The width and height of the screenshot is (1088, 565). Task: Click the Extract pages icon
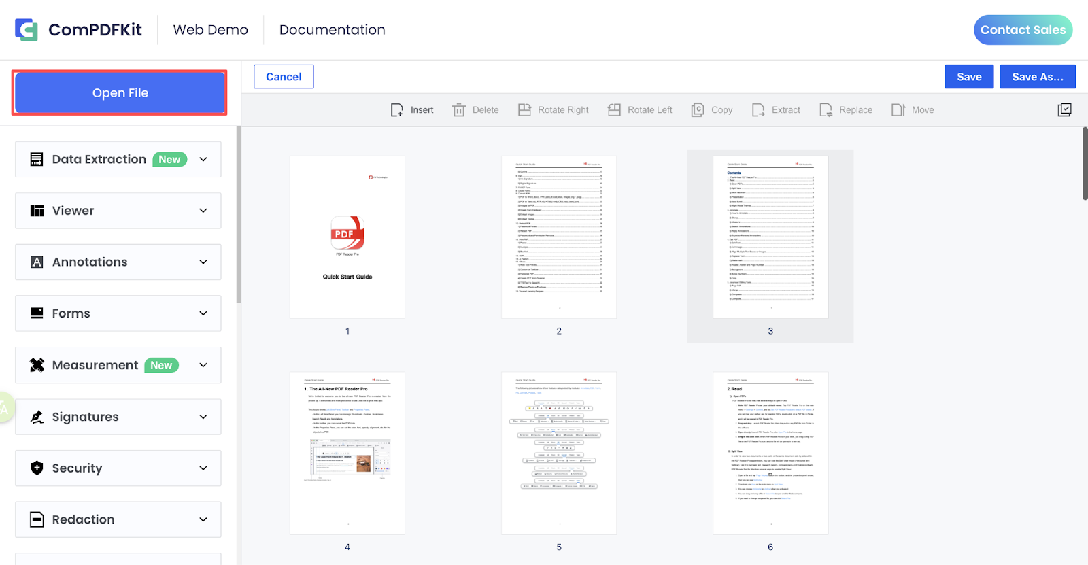tap(758, 110)
